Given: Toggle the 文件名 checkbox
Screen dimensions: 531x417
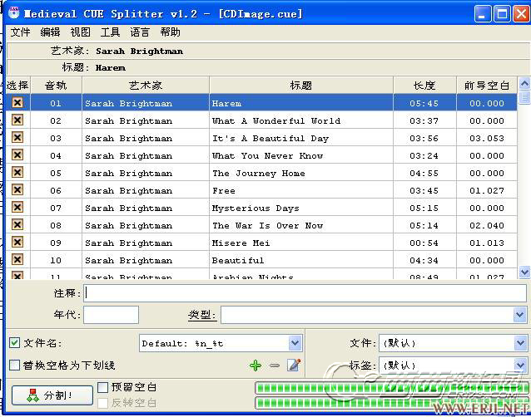Looking at the screenshot, I should tap(14, 343).
